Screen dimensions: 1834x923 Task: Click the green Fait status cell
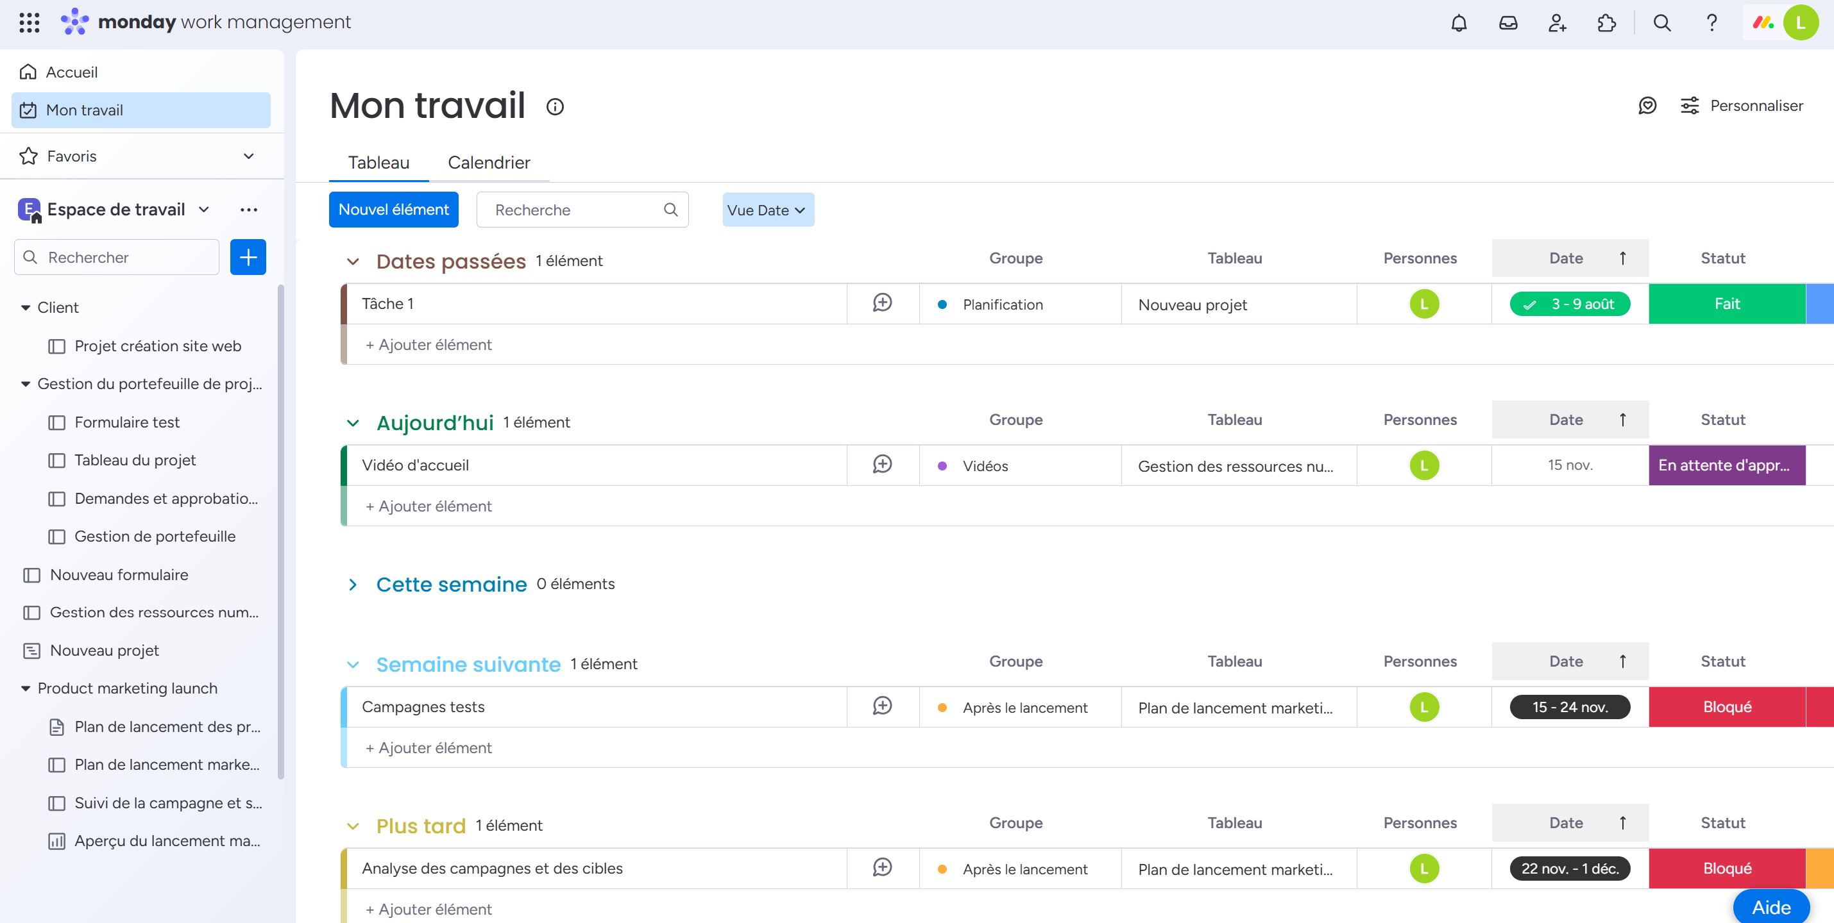[1726, 304]
